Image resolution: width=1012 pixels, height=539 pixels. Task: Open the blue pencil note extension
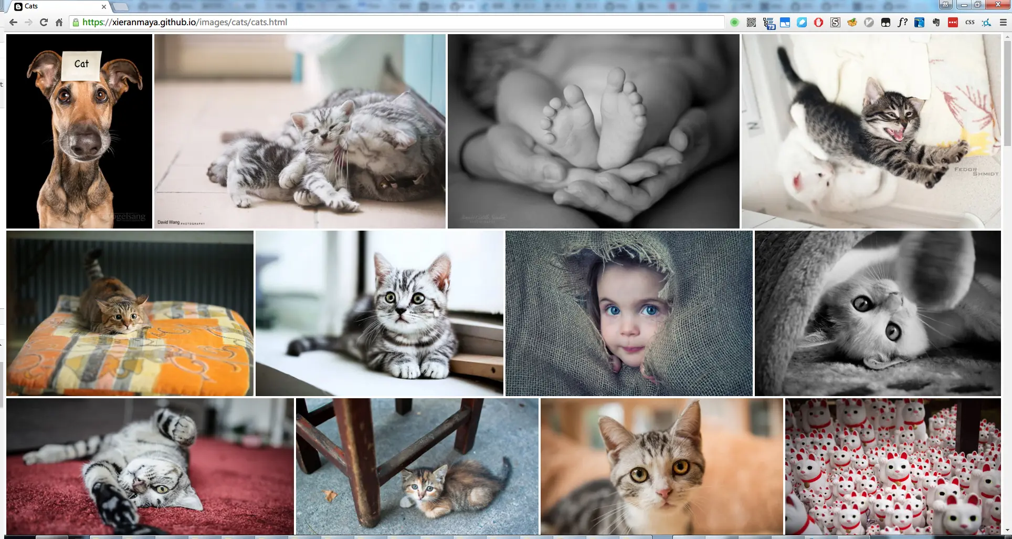[x=802, y=23]
